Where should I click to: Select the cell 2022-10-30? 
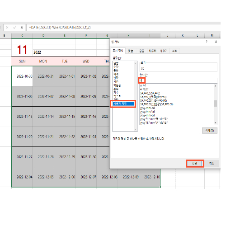[x=22, y=76]
